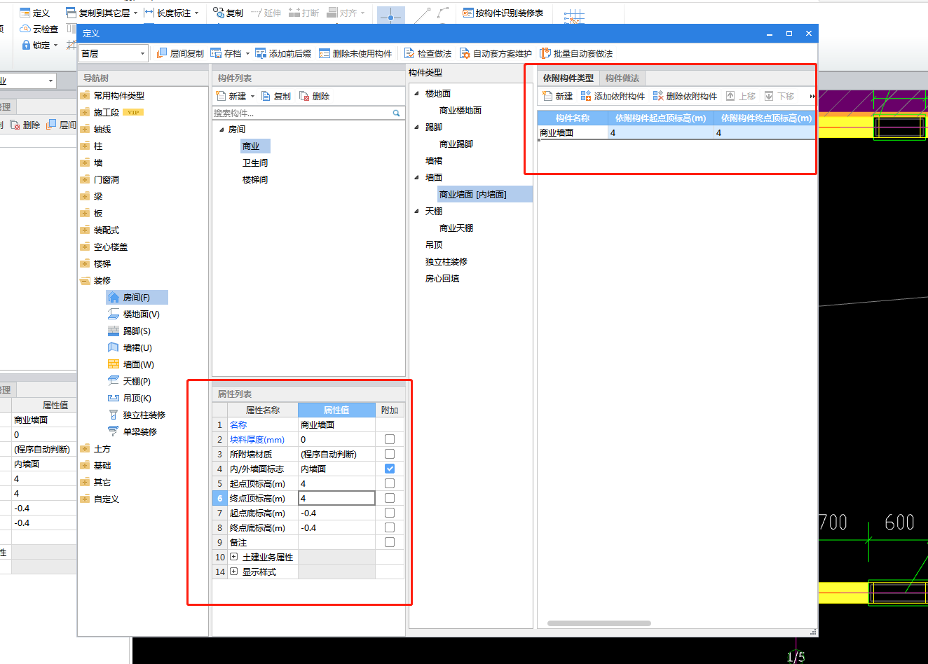
Task: Toggle 所附墙材质 附加 checkbox
Action: click(x=390, y=454)
